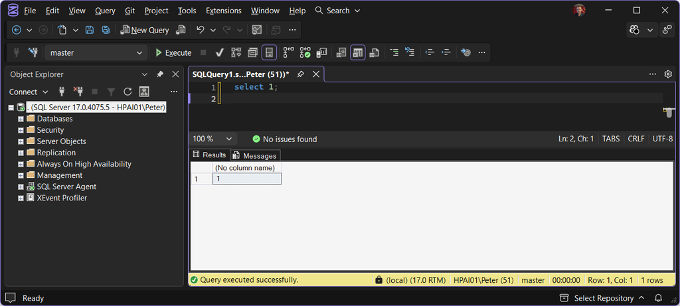Comment out selected lines icon
Viewport: 680px width, 306px height.
coord(394,52)
